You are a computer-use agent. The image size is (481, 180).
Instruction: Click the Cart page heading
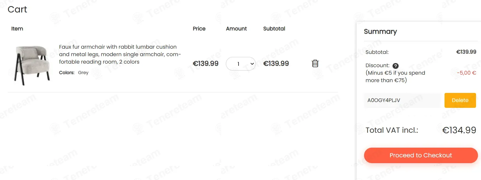pos(17,9)
